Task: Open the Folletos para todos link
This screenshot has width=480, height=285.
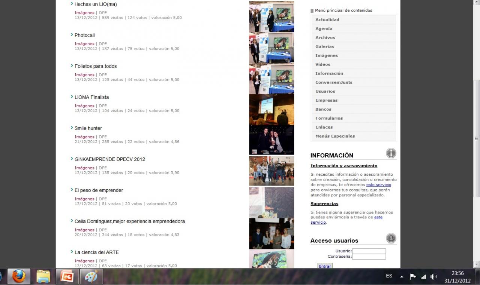Action: pos(96,66)
